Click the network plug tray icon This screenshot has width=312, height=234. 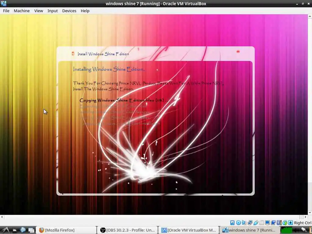coord(304,230)
